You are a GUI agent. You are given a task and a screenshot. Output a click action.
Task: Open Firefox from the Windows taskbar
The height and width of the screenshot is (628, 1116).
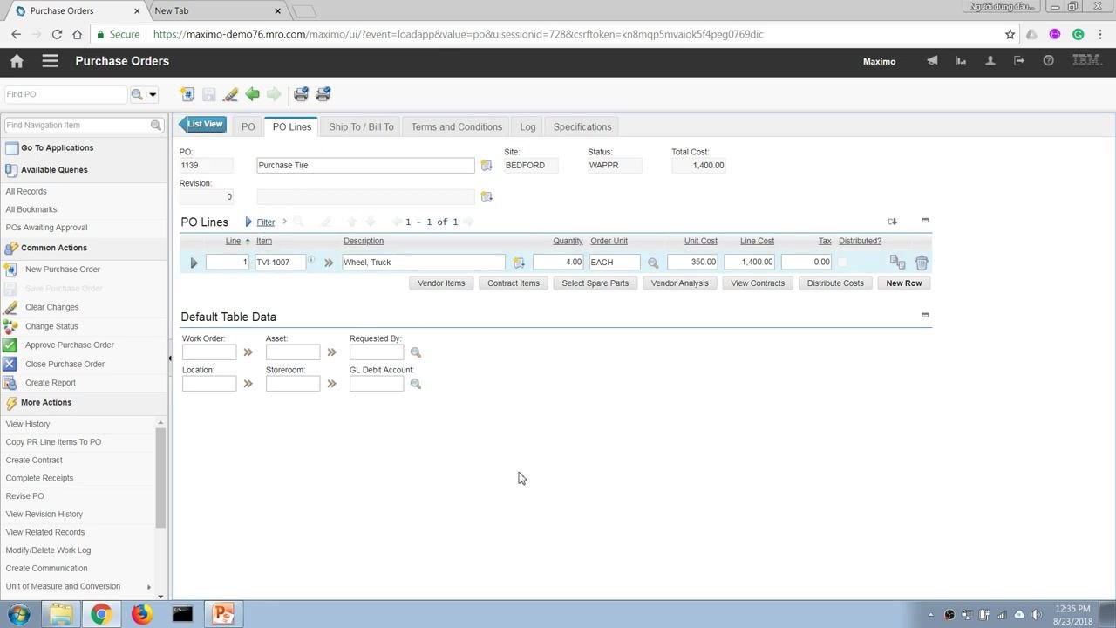click(141, 614)
